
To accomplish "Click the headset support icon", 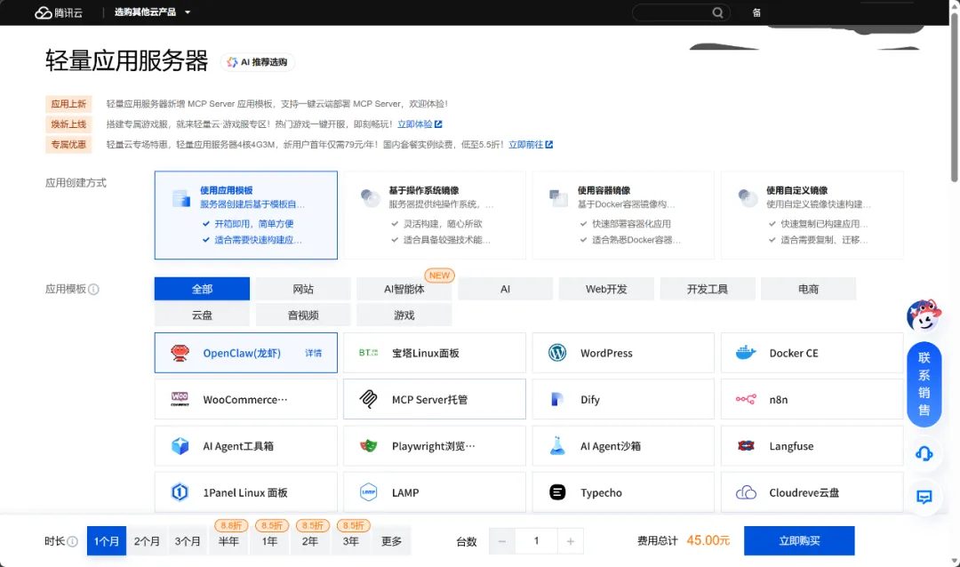I will coord(924,454).
